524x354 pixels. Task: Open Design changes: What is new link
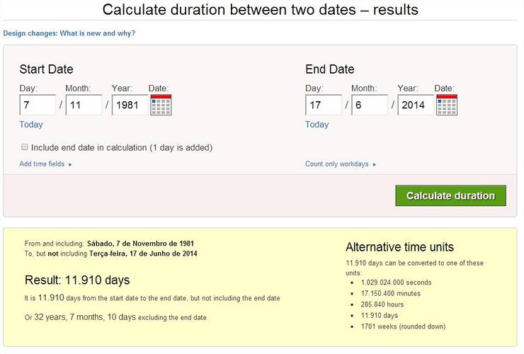69,33
